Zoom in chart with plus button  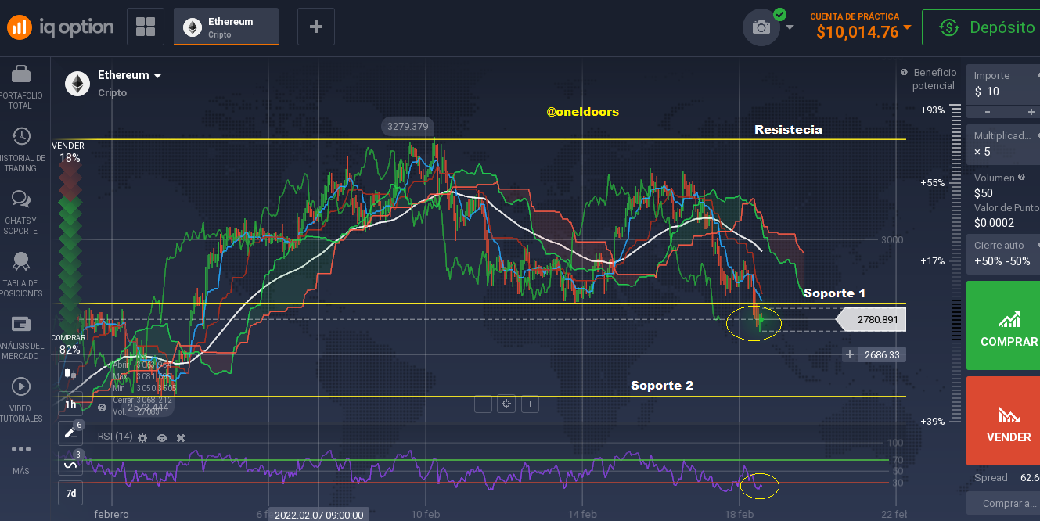click(530, 404)
